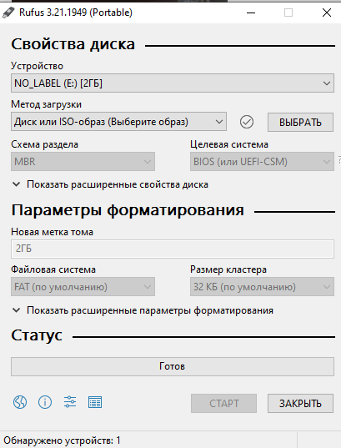
Task: Open the Файловая система FAT dropdown
Action: point(83,287)
